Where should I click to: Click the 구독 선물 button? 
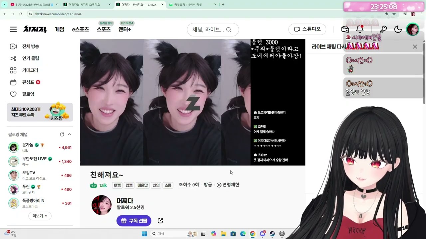click(x=134, y=221)
